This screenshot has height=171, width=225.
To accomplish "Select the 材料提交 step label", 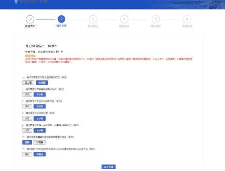I will pos(156,26).
